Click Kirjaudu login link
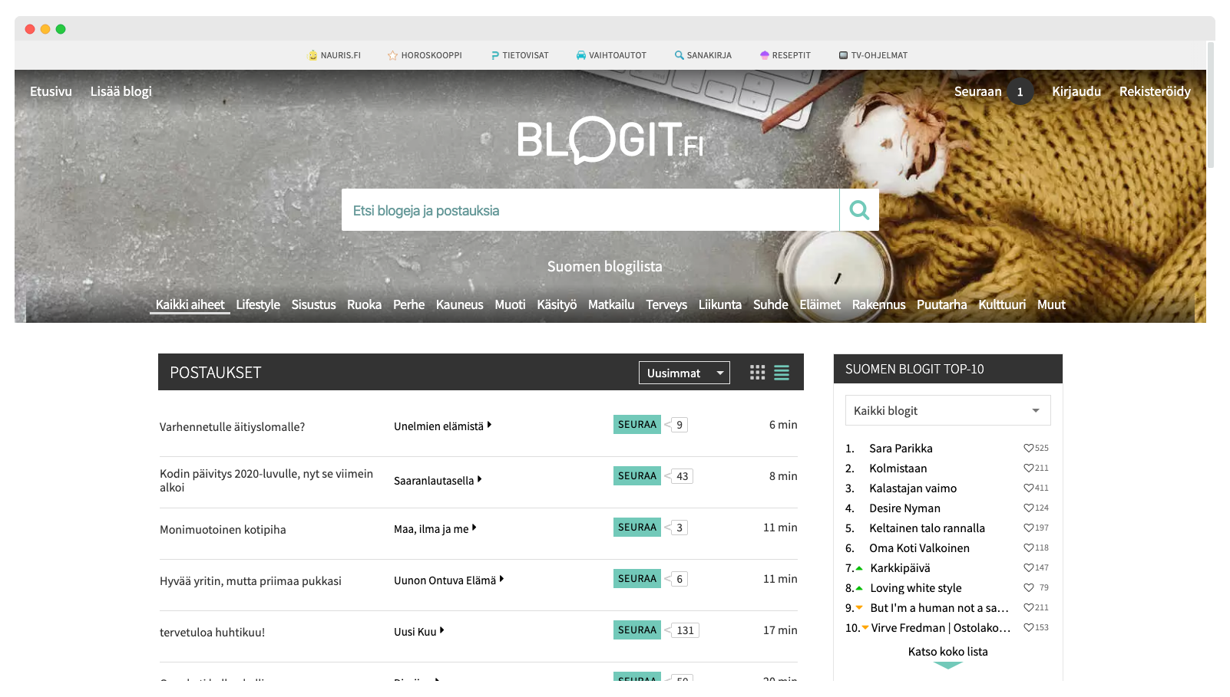Image resolution: width=1230 pixels, height=697 pixels. point(1076,91)
